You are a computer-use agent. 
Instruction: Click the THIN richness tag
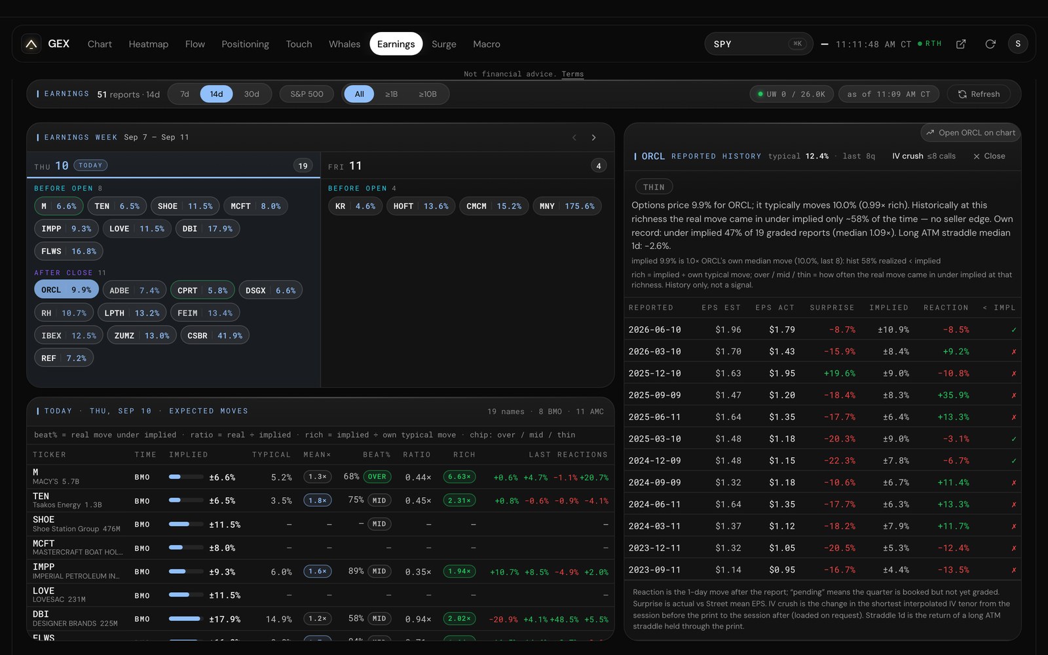654,187
